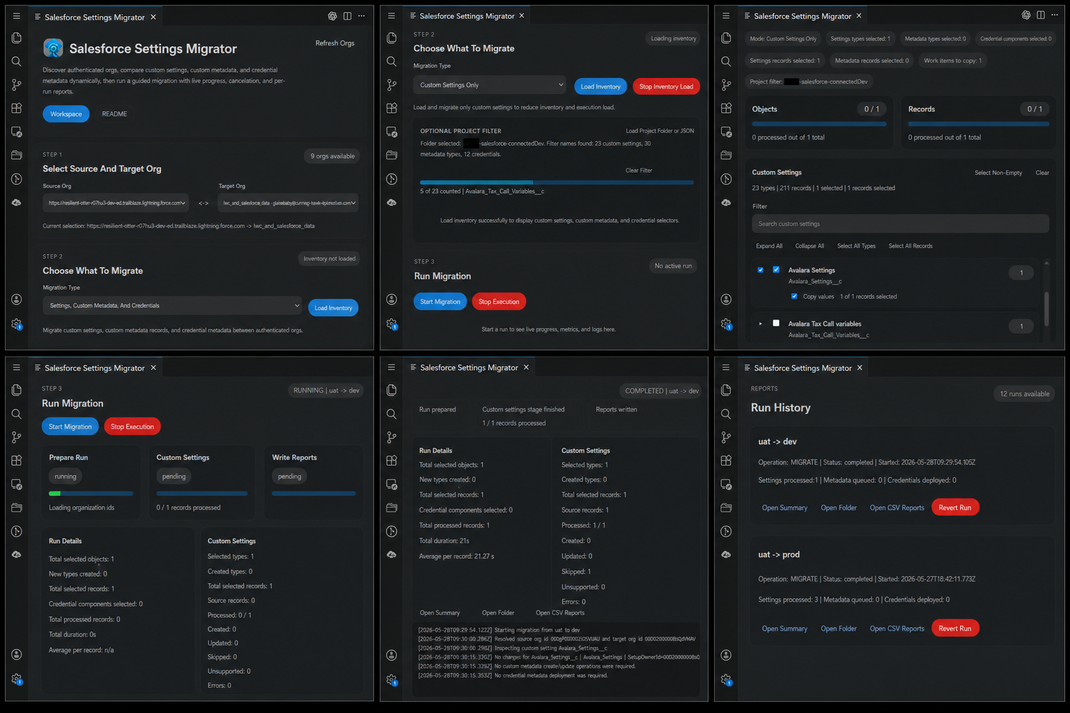1070x713 pixels.
Task: Check the Avalara Tax Call variables checkbox
Action: click(x=776, y=323)
